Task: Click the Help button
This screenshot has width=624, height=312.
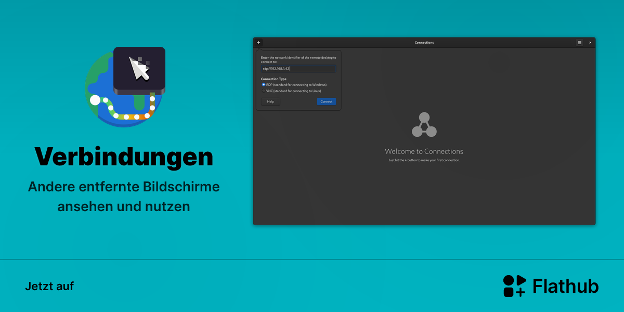Action: [x=270, y=101]
